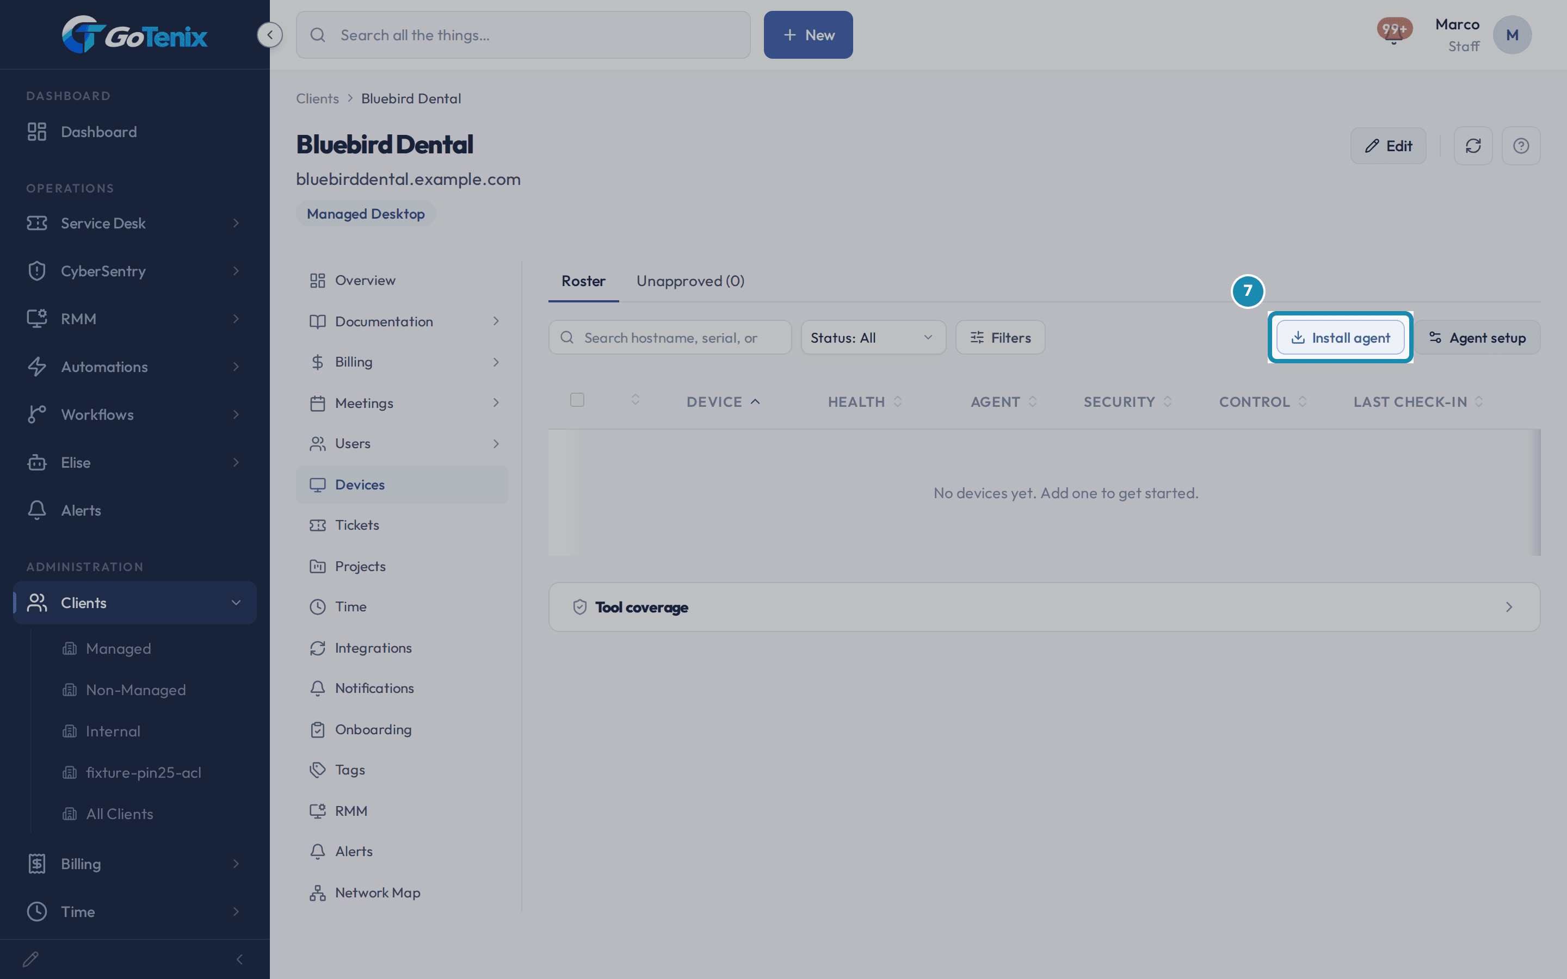Open Alerts in the main left sidebar

tap(135, 510)
